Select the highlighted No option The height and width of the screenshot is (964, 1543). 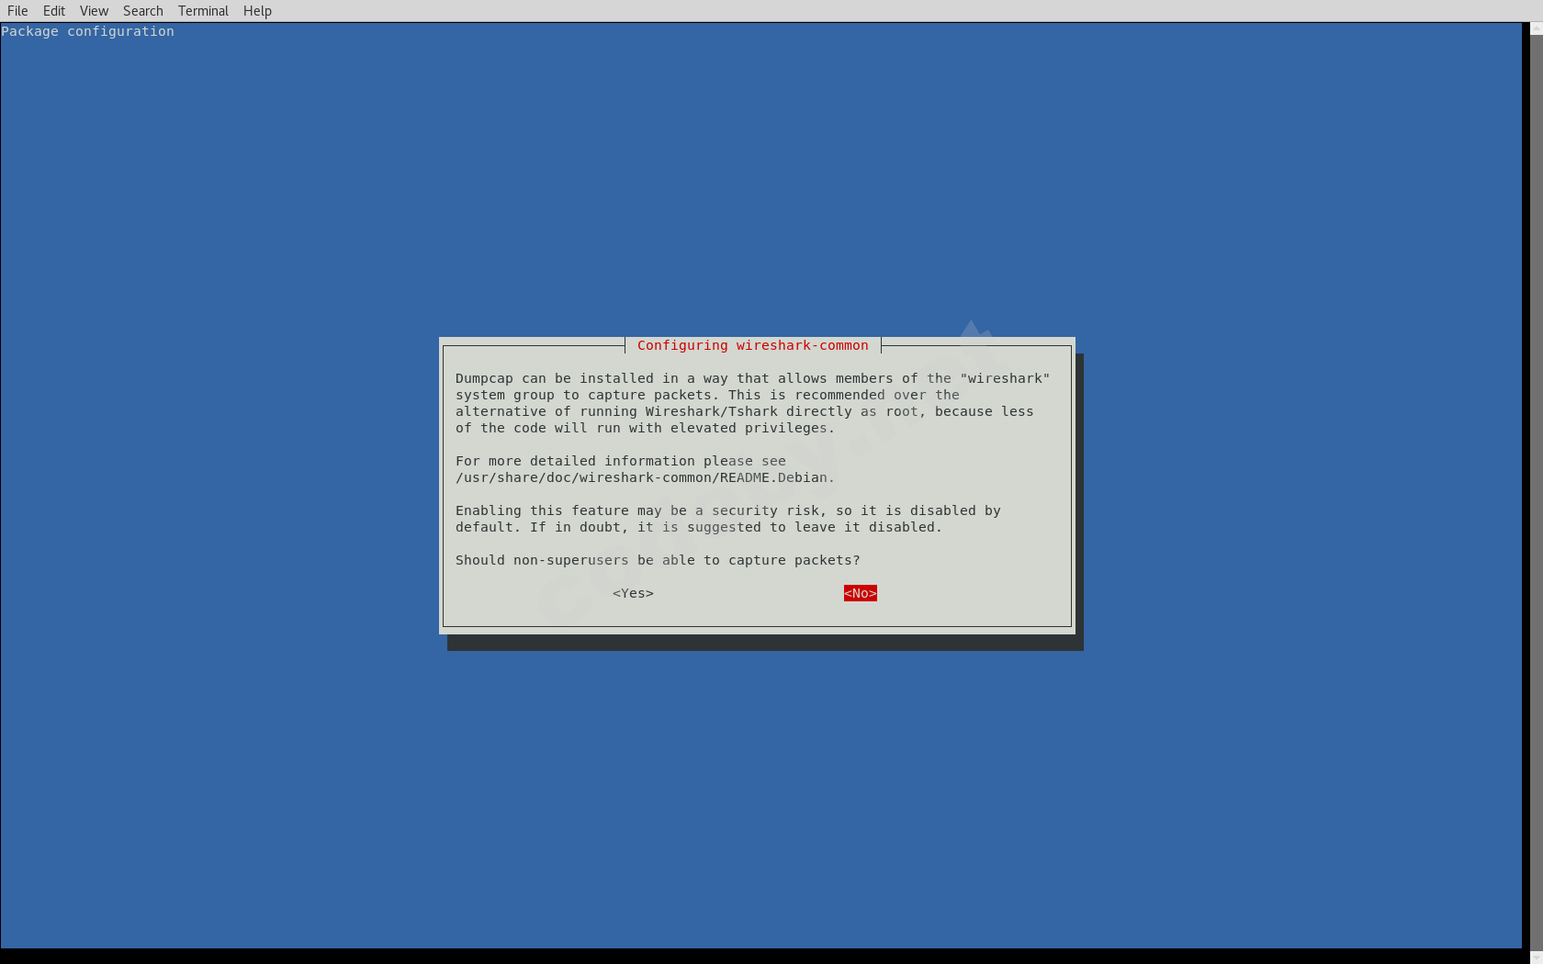pyautogui.click(x=859, y=593)
